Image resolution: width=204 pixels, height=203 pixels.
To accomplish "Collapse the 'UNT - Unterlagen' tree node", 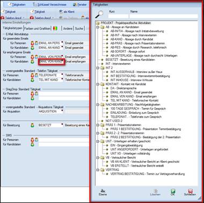I will 98,141.
